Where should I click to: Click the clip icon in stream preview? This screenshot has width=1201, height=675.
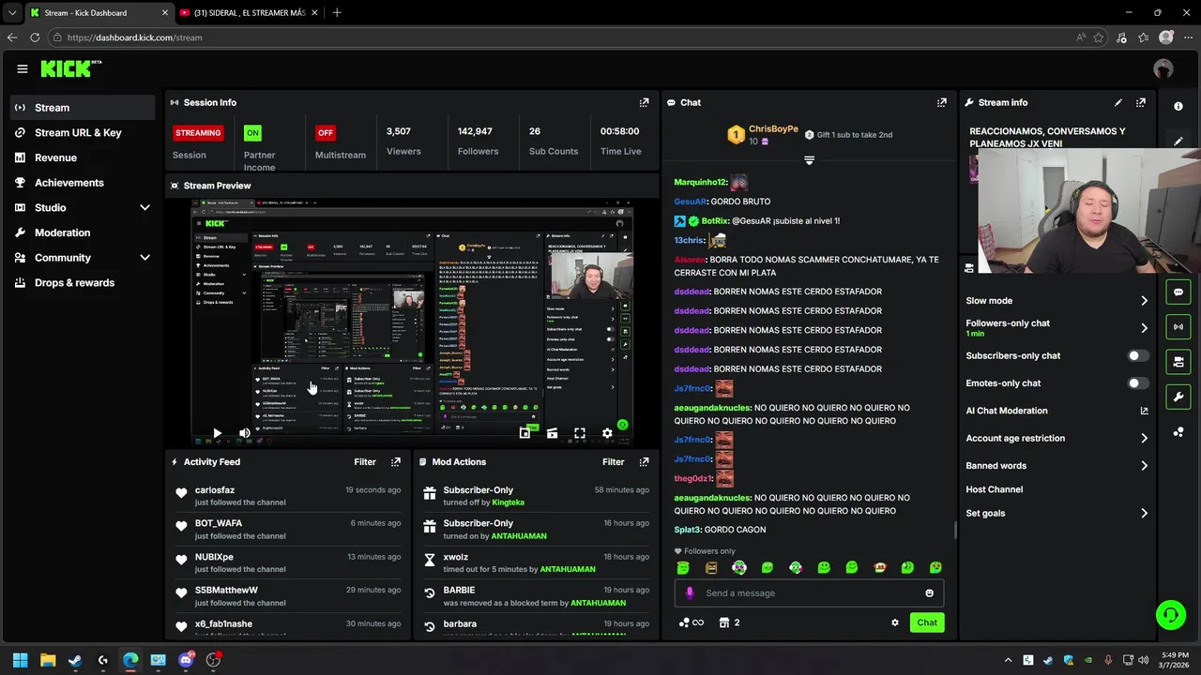pos(552,433)
